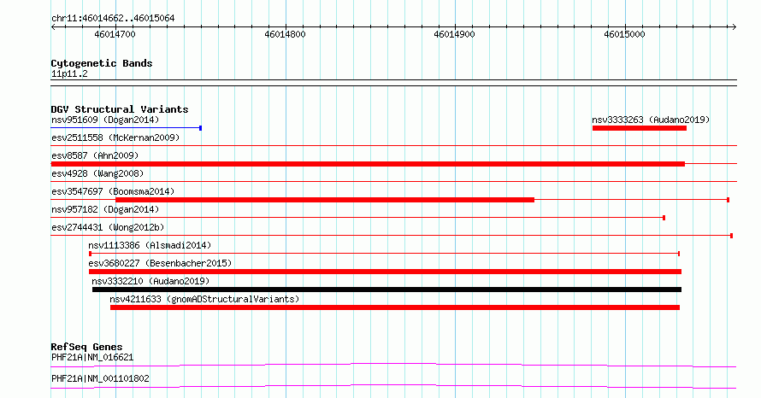Click the magenta PHF21A NM_016621 transcript line
761x398 pixels.
tap(393, 365)
